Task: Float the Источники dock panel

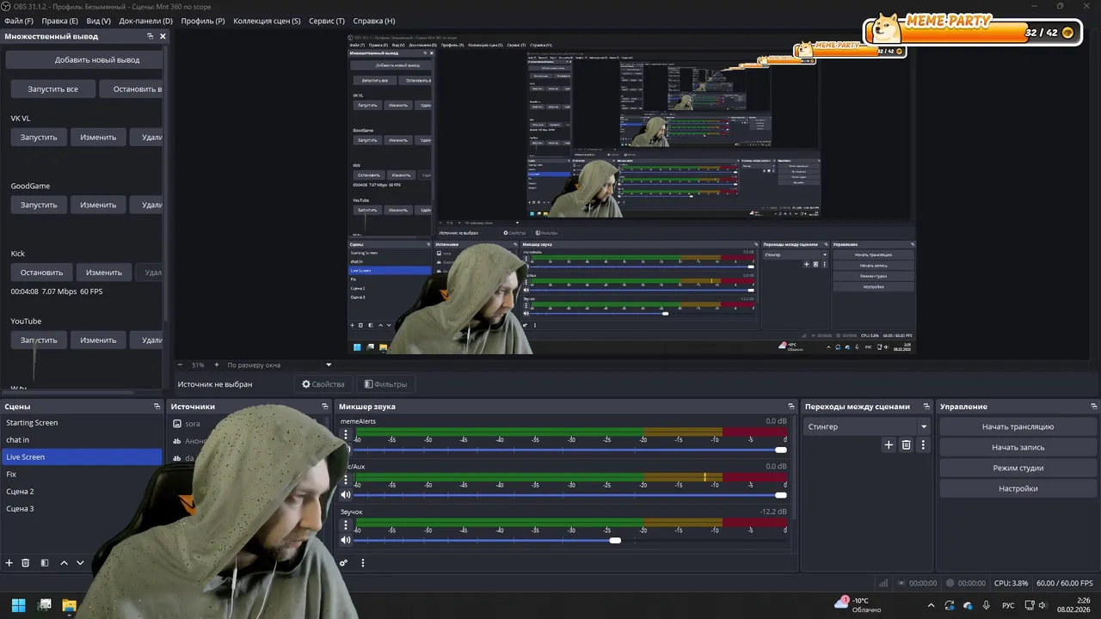Action: tap(325, 407)
